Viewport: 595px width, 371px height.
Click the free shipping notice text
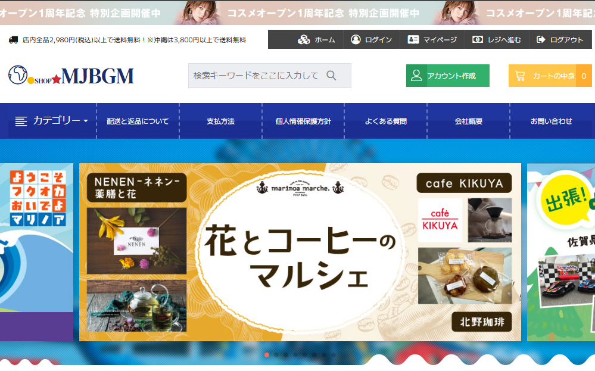pyautogui.click(x=135, y=40)
